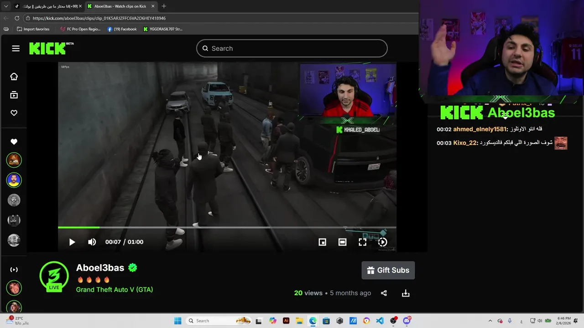Open Import favorites bookmark
The height and width of the screenshot is (328, 584).
click(33, 29)
